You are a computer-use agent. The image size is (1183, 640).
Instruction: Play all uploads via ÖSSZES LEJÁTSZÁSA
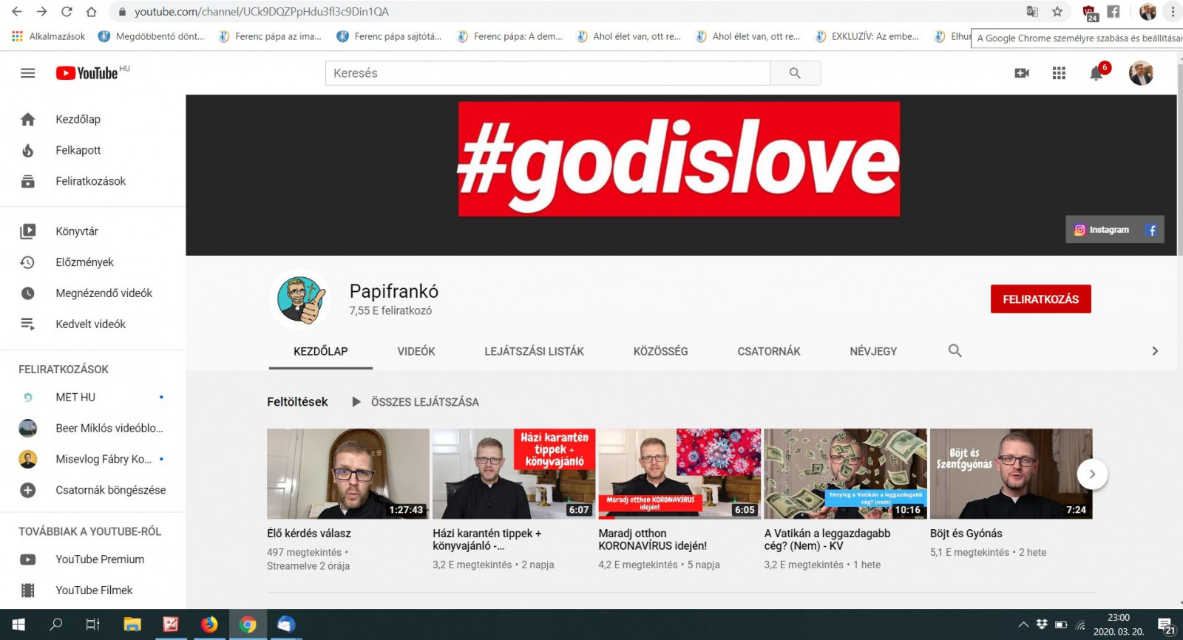[416, 402]
